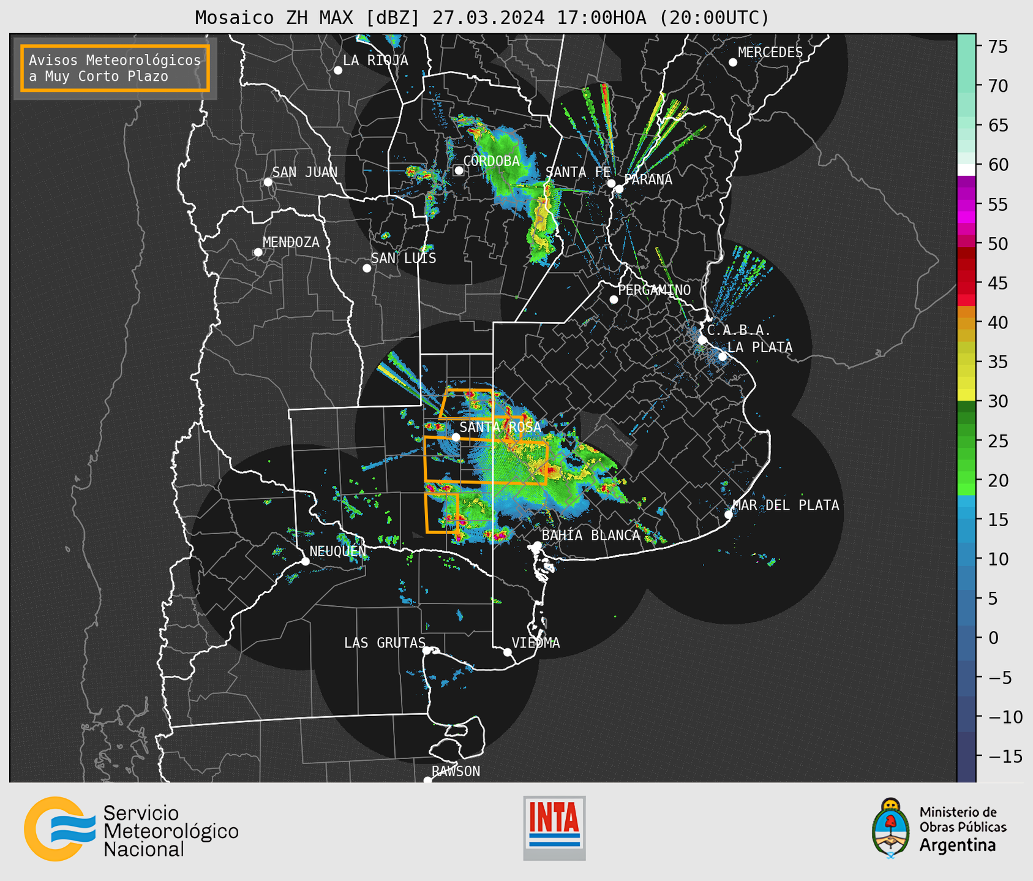Click the colorbar tick label 0

point(993,638)
